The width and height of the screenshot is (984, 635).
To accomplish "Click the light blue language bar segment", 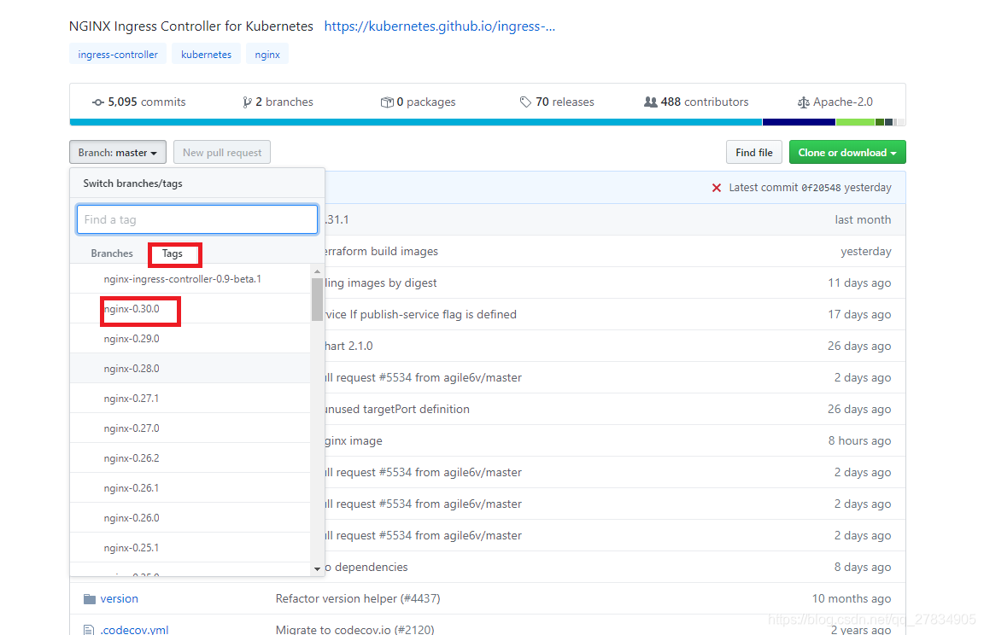I will click(416, 122).
